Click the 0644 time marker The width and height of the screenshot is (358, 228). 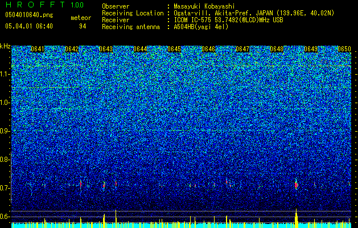click(x=140, y=49)
